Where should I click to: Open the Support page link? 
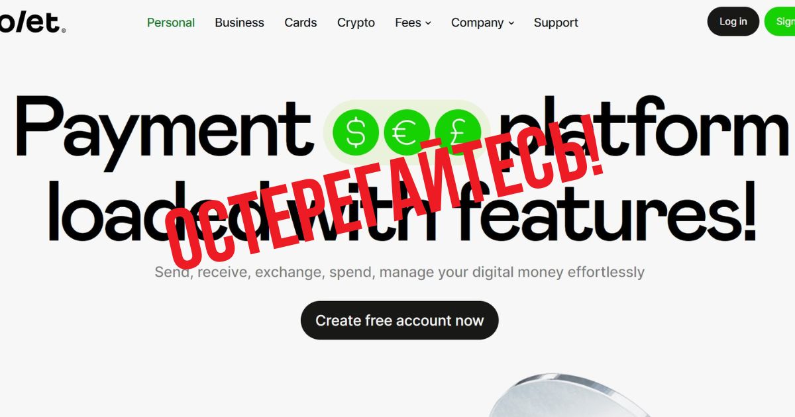tap(556, 23)
